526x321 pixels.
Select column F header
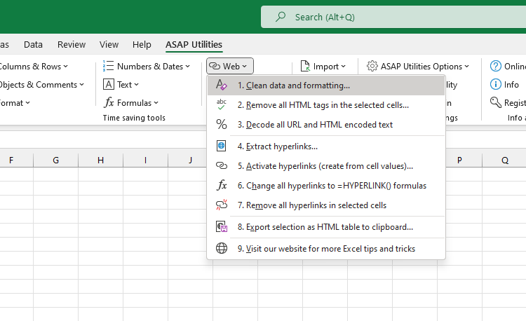(16, 160)
